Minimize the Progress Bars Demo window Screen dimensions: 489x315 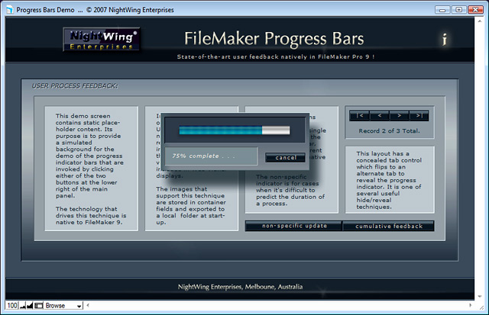442,10
